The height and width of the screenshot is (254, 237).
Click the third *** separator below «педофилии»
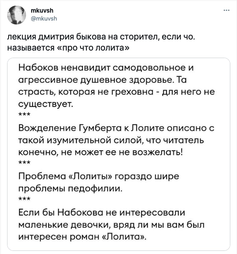point(24,199)
